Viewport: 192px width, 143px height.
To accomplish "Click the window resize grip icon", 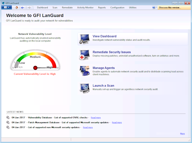I will [189, 140].
